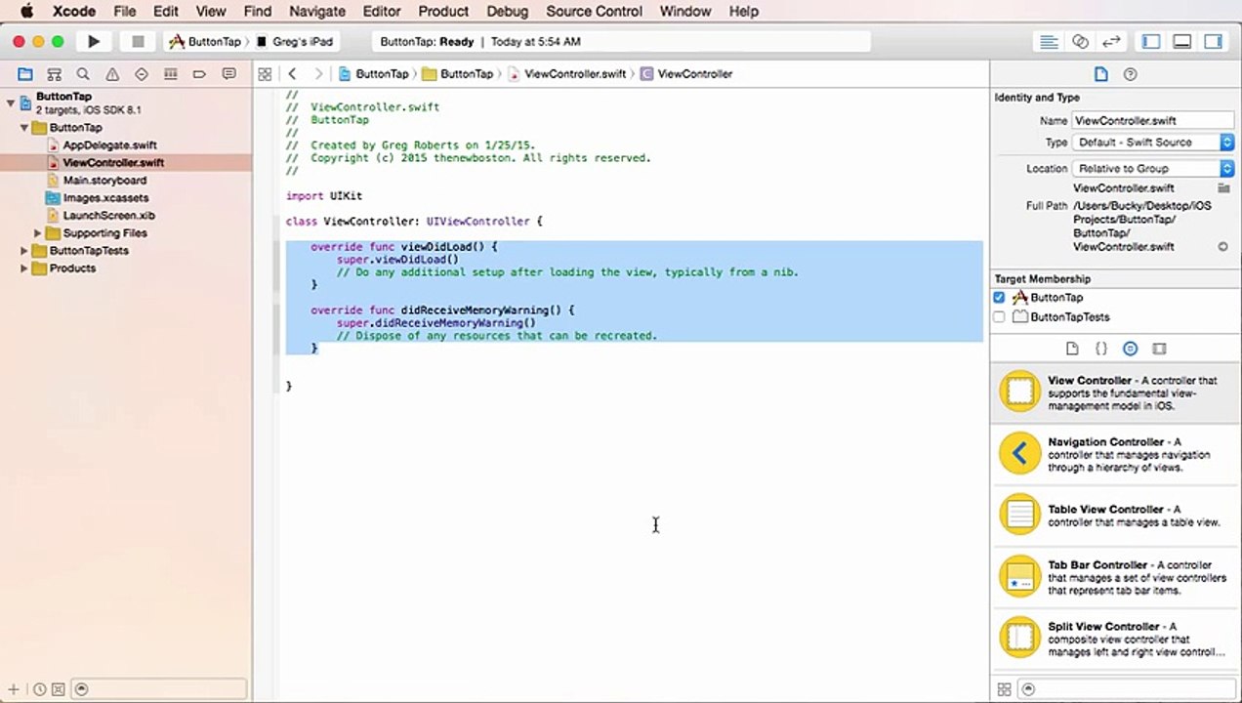Switch to Assistant editor
Viewport: 1242px width, 703px height.
tap(1080, 42)
